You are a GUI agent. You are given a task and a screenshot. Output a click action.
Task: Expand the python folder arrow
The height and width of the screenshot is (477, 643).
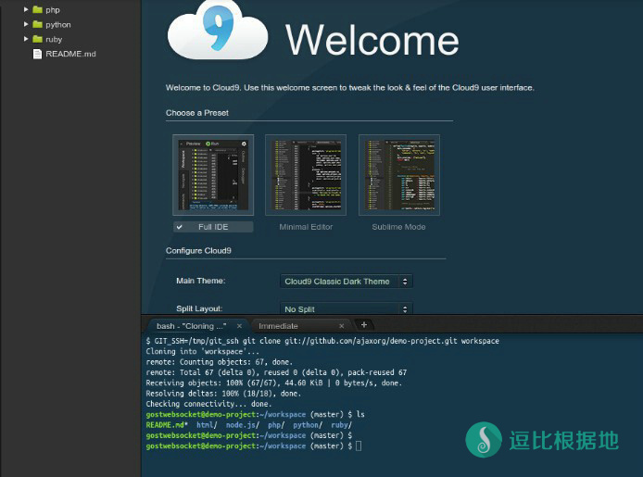point(26,24)
